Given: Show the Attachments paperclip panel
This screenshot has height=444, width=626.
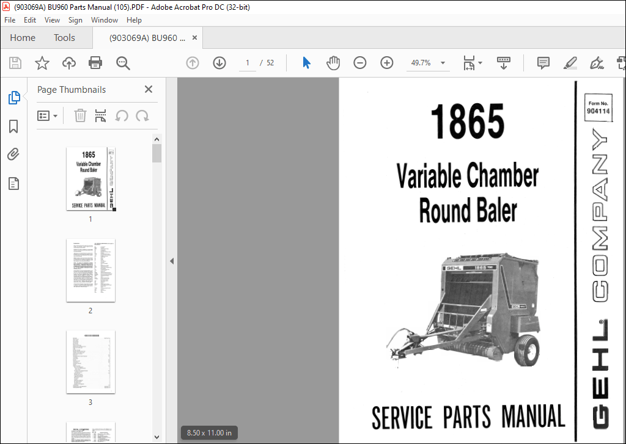Looking at the screenshot, I should (13, 154).
